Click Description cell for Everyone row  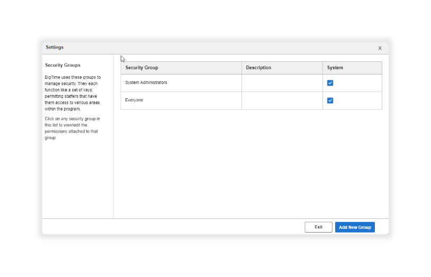(x=282, y=100)
